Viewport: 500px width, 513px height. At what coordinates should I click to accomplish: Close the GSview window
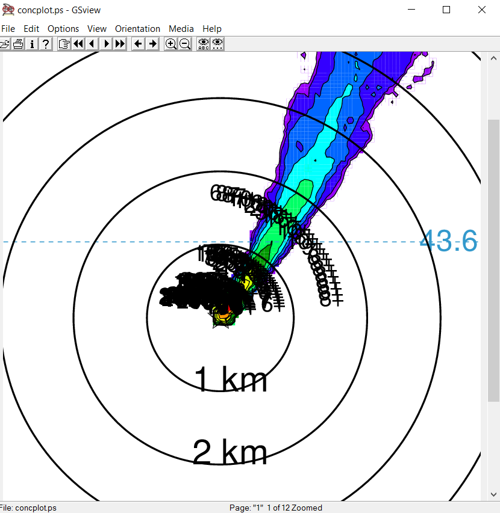(482, 10)
